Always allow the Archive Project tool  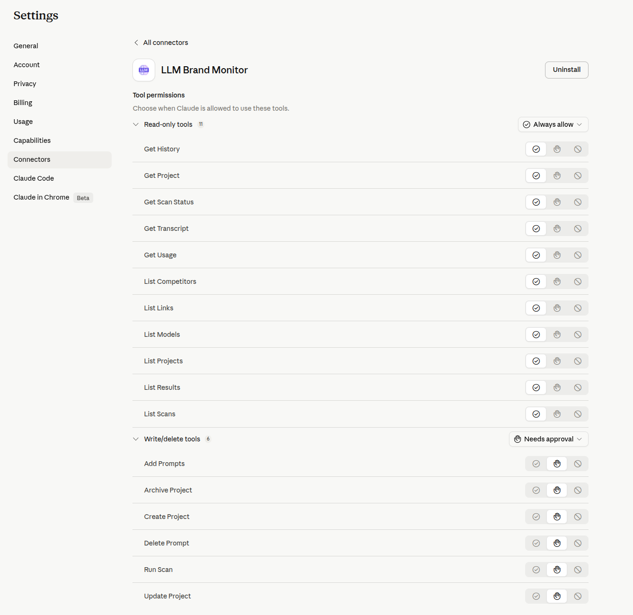pyautogui.click(x=536, y=490)
